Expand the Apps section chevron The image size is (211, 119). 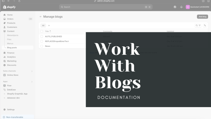pyautogui.click(x=32, y=82)
